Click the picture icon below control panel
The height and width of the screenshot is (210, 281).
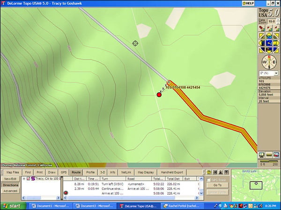click(276, 155)
